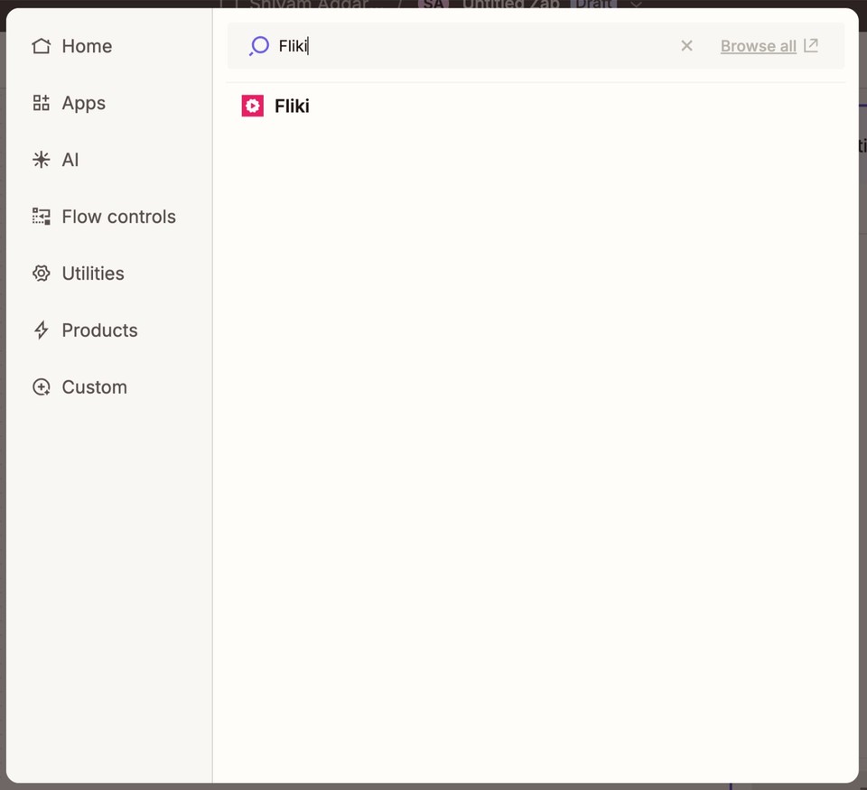
Task: Click the pink Fliki app logo
Action: pos(253,106)
